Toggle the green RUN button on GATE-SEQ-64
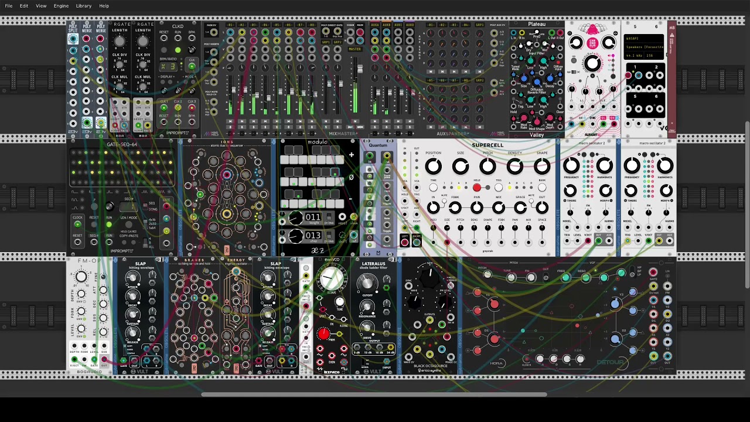The height and width of the screenshot is (422, 750). [x=109, y=224]
